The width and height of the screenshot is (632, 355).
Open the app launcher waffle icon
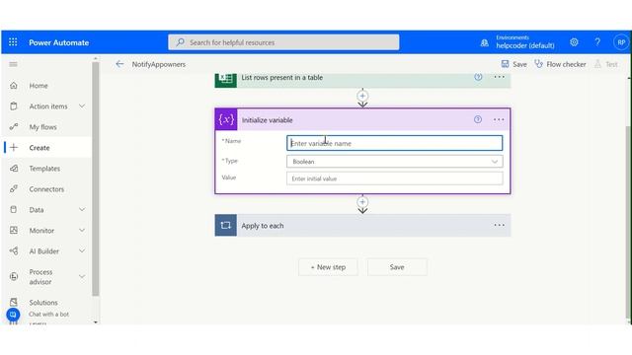[13, 42]
